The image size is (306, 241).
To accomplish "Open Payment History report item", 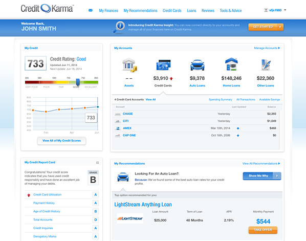I will click(x=44, y=203).
